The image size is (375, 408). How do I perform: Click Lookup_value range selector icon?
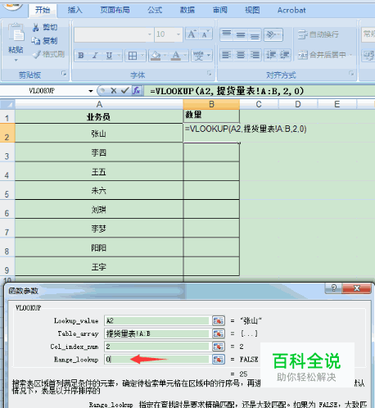(219, 320)
